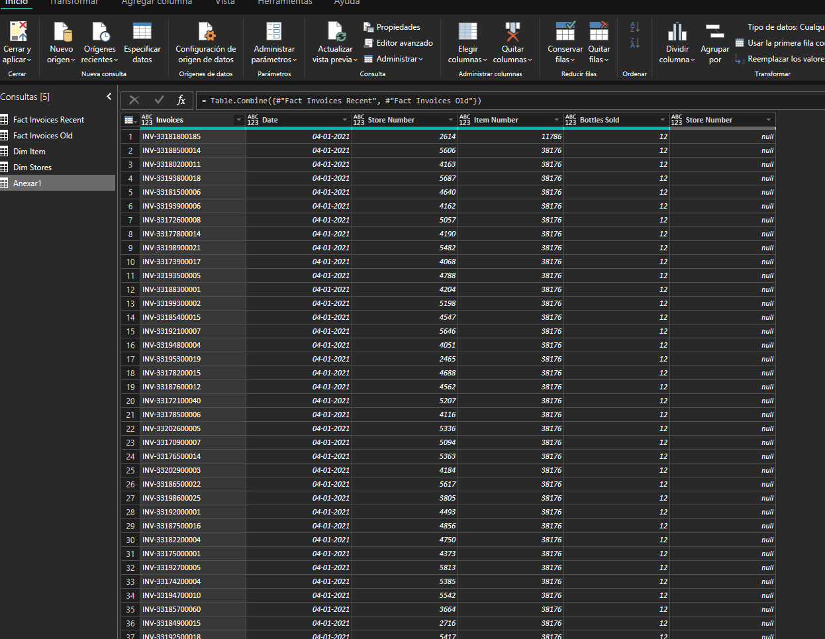This screenshot has width=825, height=639.
Task: Select the Dim Stores query
Action: click(x=32, y=168)
